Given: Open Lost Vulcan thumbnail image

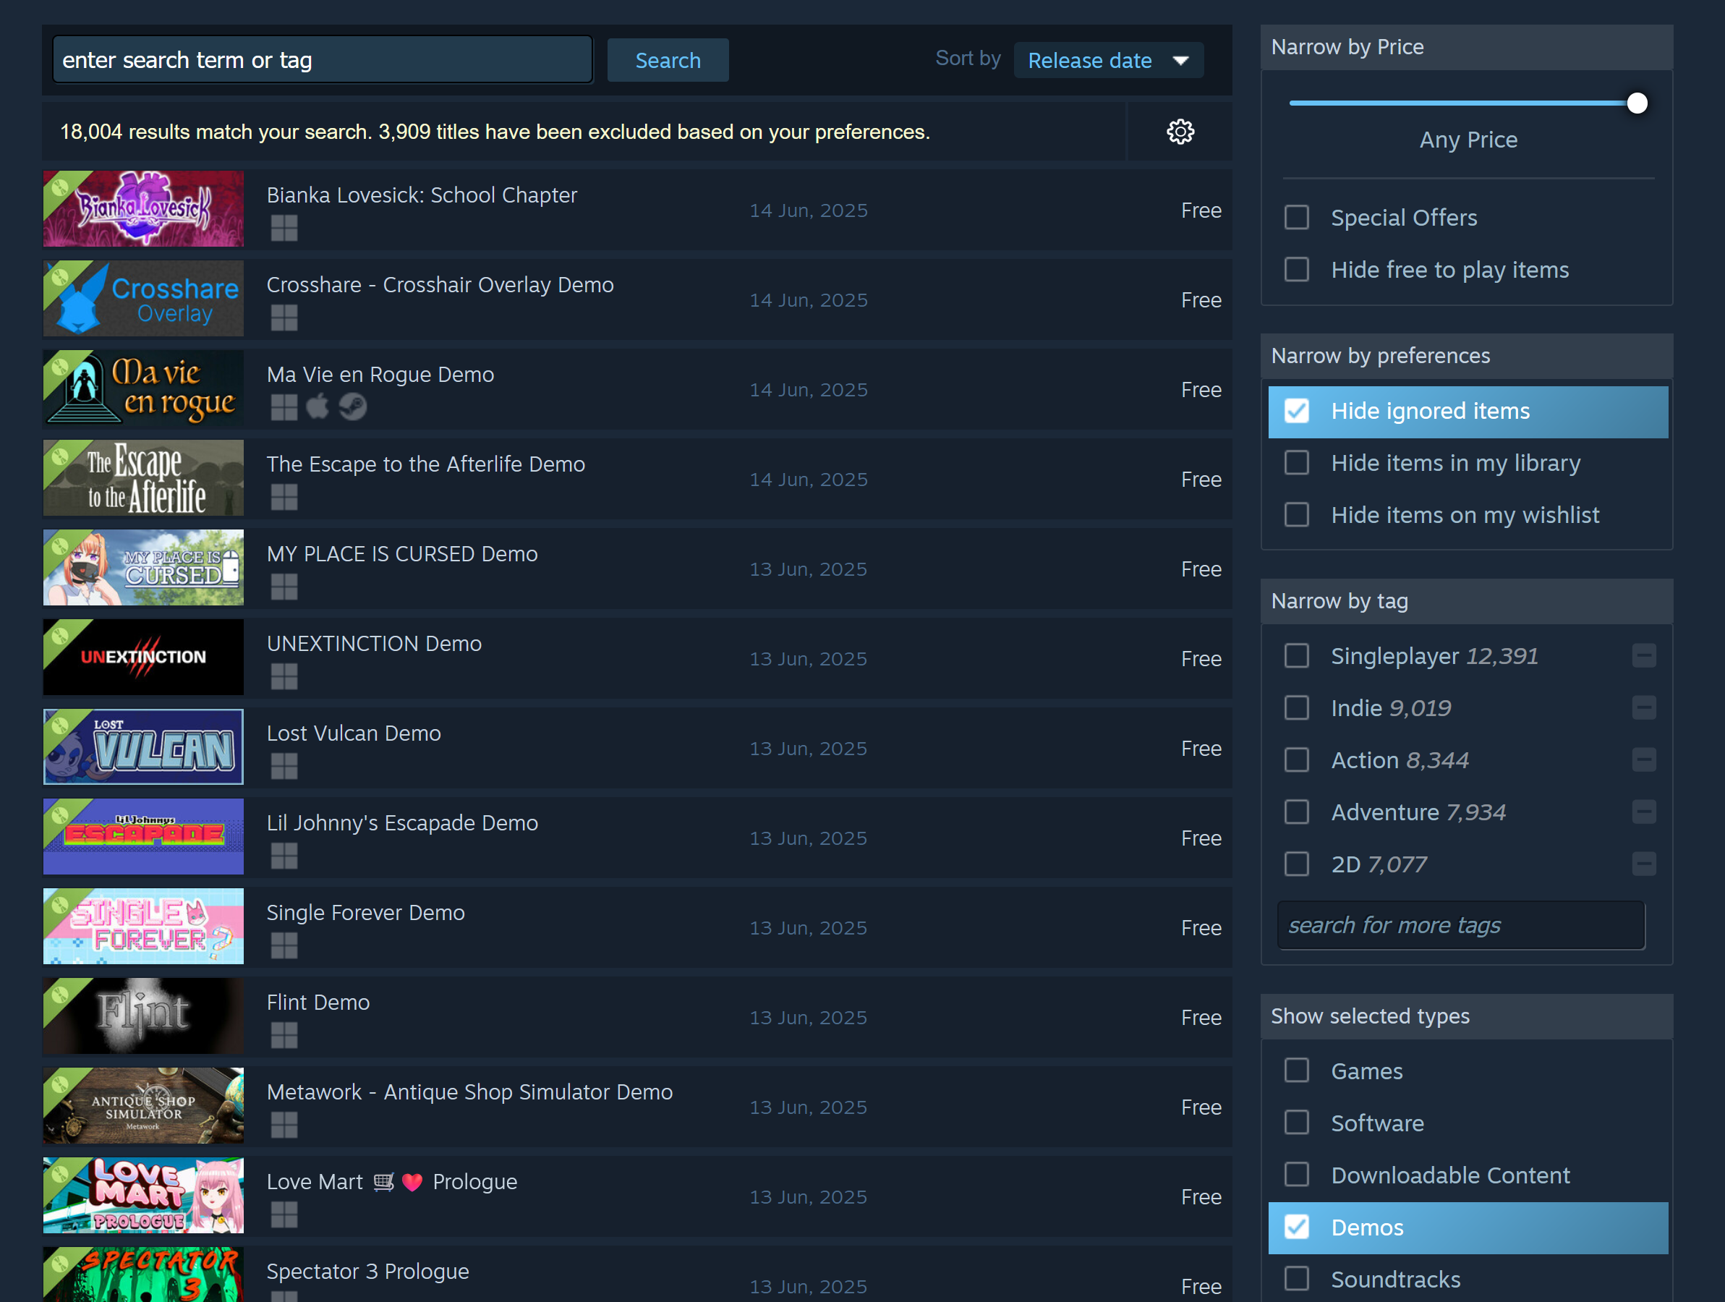Looking at the screenshot, I should (x=143, y=746).
